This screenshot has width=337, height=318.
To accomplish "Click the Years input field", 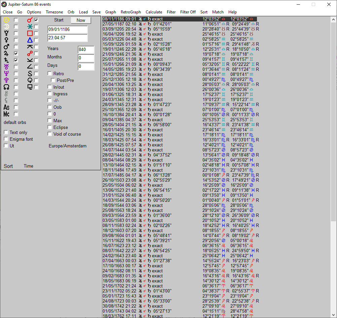I will (86, 49).
